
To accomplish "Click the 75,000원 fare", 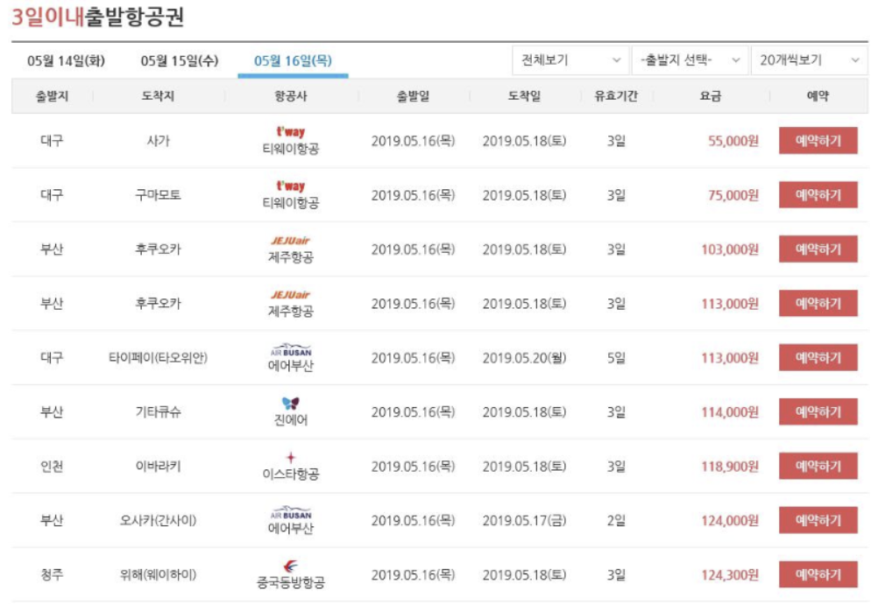I will (733, 195).
